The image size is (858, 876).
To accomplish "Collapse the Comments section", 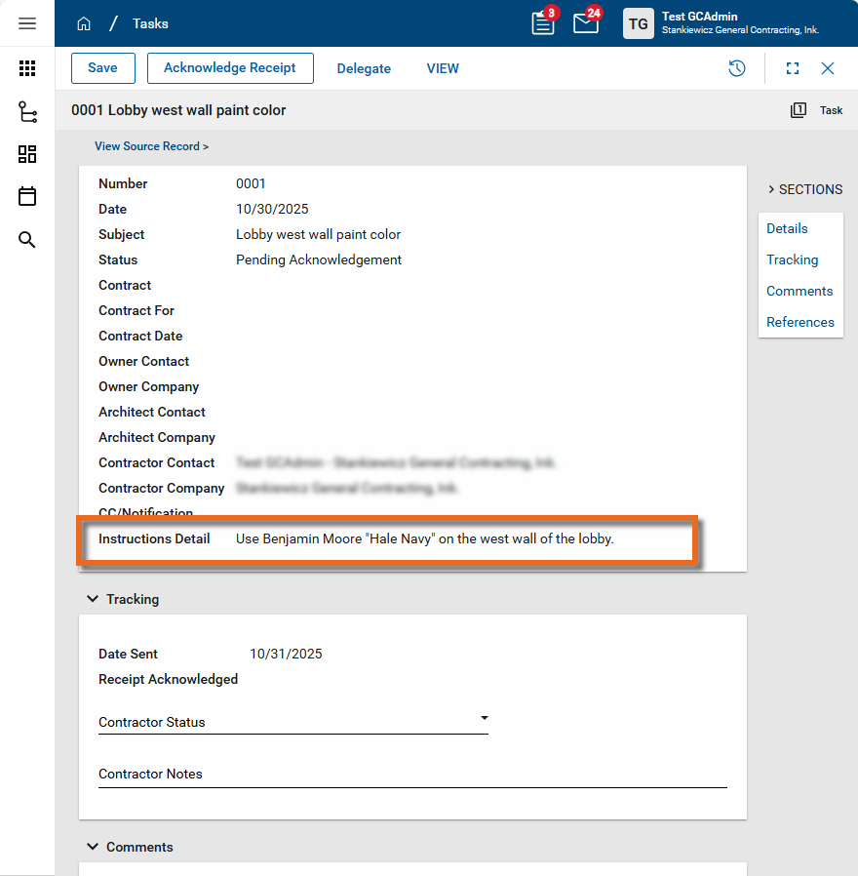I will (x=93, y=847).
